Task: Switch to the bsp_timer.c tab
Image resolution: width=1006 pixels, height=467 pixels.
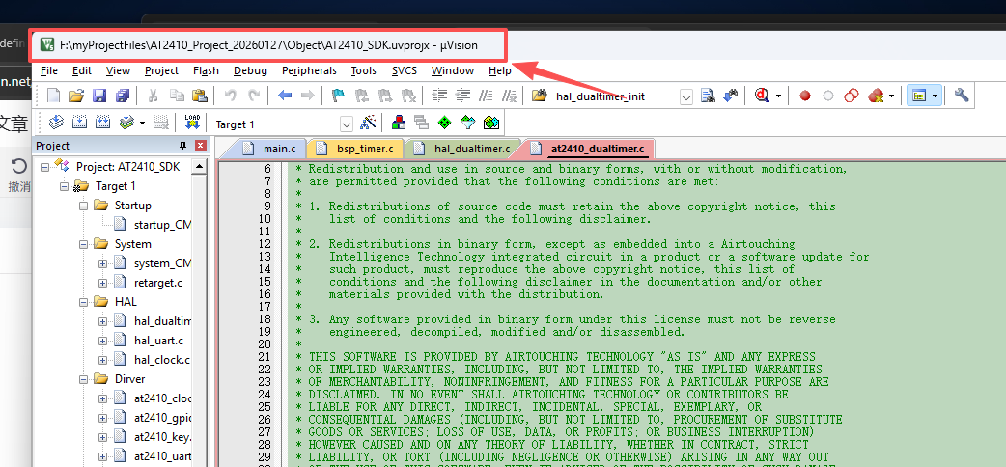Action: (356, 149)
